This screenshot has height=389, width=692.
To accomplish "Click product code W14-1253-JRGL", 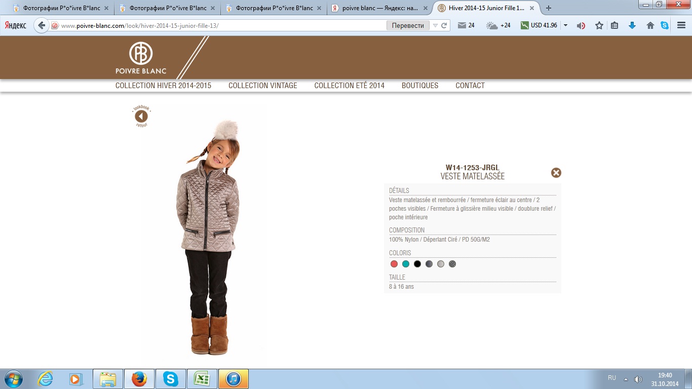I will [473, 168].
